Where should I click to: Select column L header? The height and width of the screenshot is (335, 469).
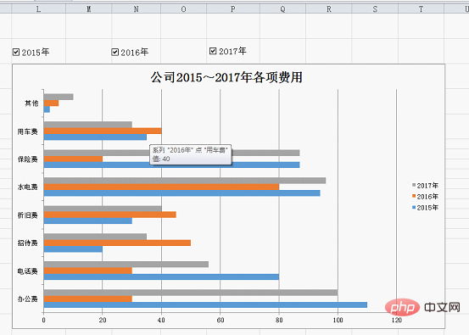point(38,9)
